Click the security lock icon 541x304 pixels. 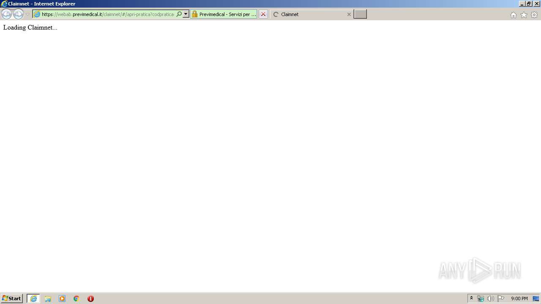tap(194, 14)
